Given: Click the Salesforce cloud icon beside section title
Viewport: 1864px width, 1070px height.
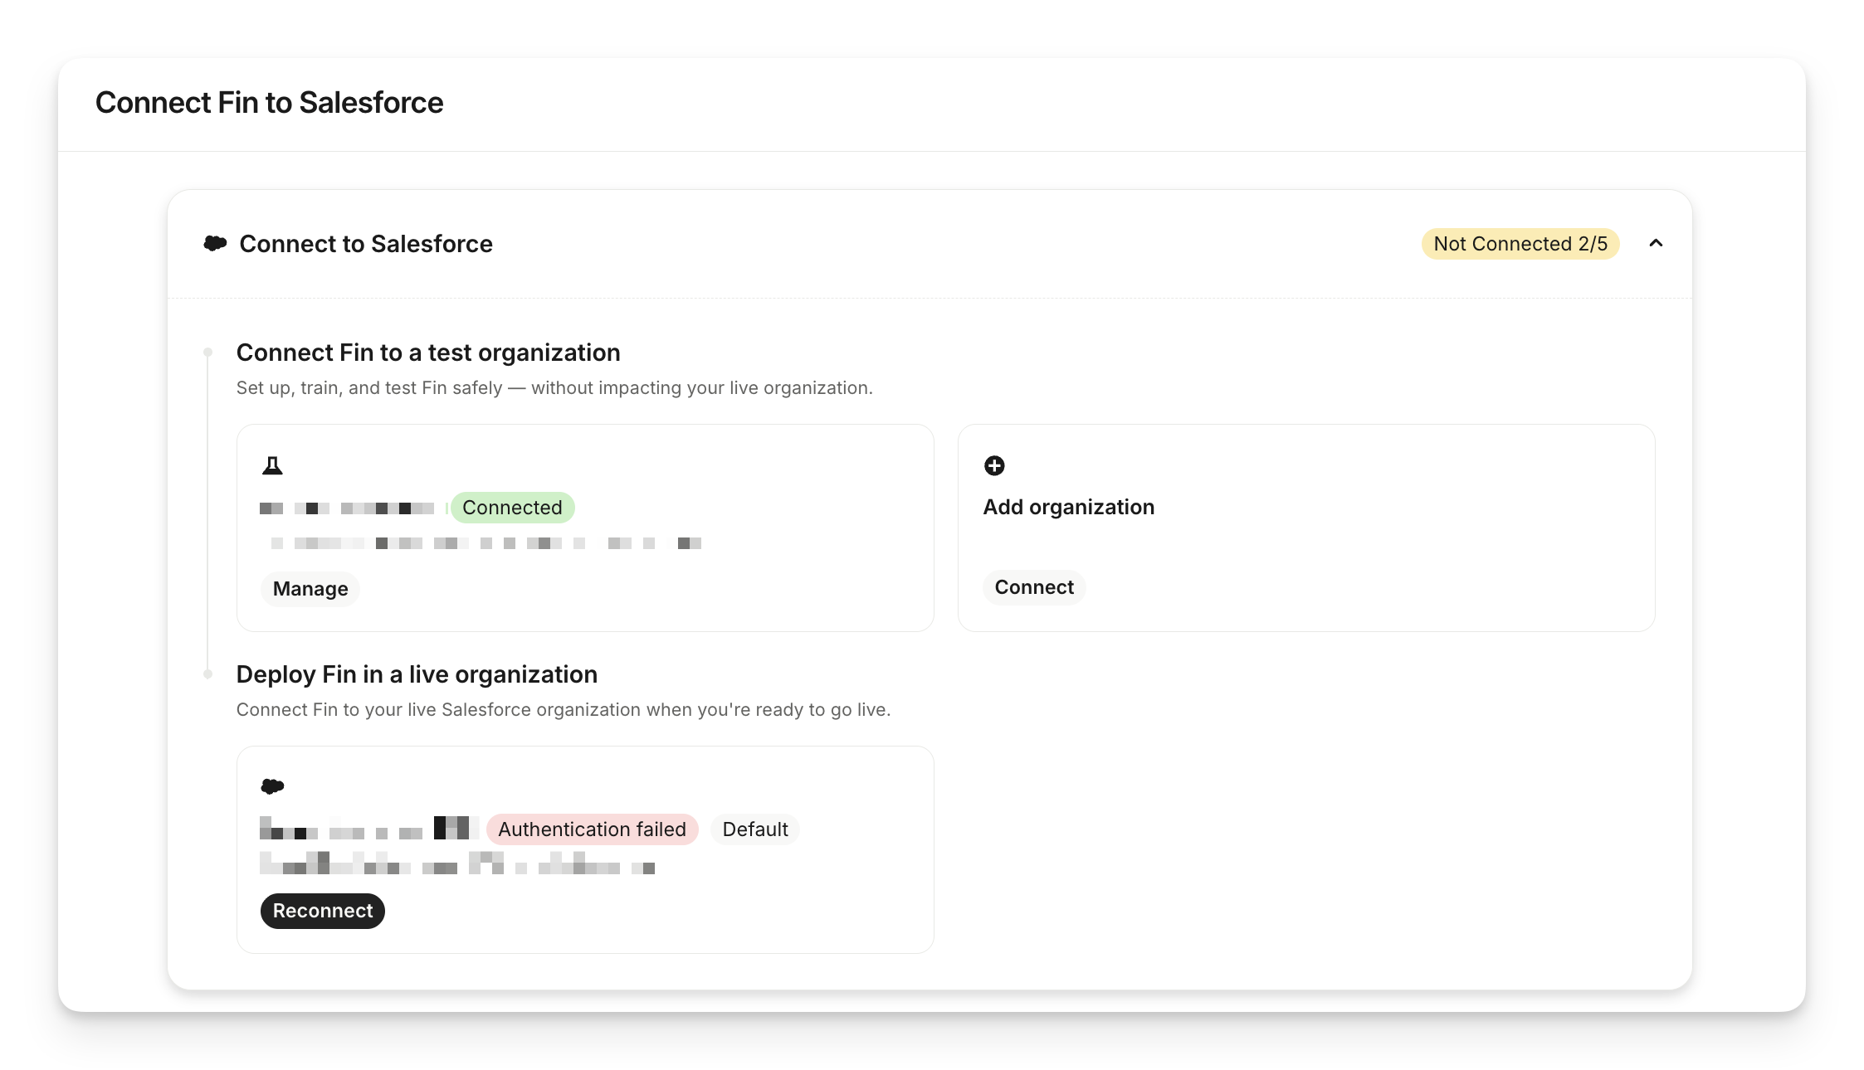Looking at the screenshot, I should pyautogui.click(x=215, y=244).
